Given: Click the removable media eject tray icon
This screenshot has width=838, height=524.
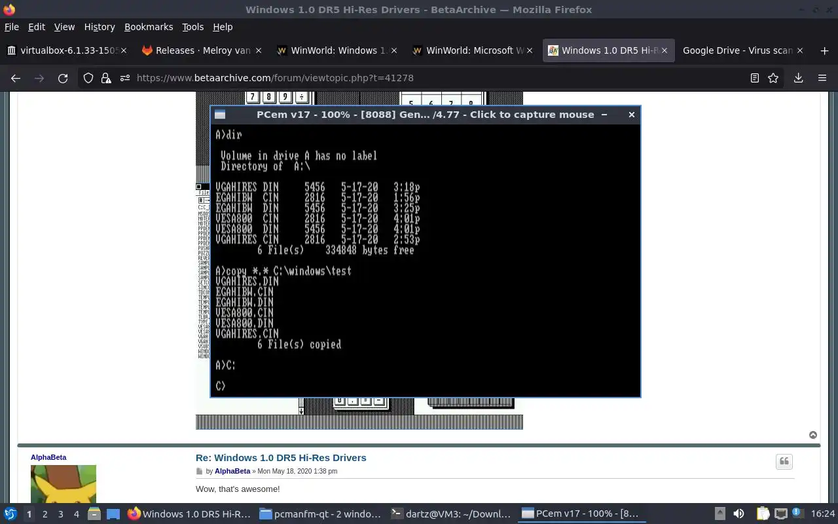Looking at the screenshot, I should pos(720,514).
